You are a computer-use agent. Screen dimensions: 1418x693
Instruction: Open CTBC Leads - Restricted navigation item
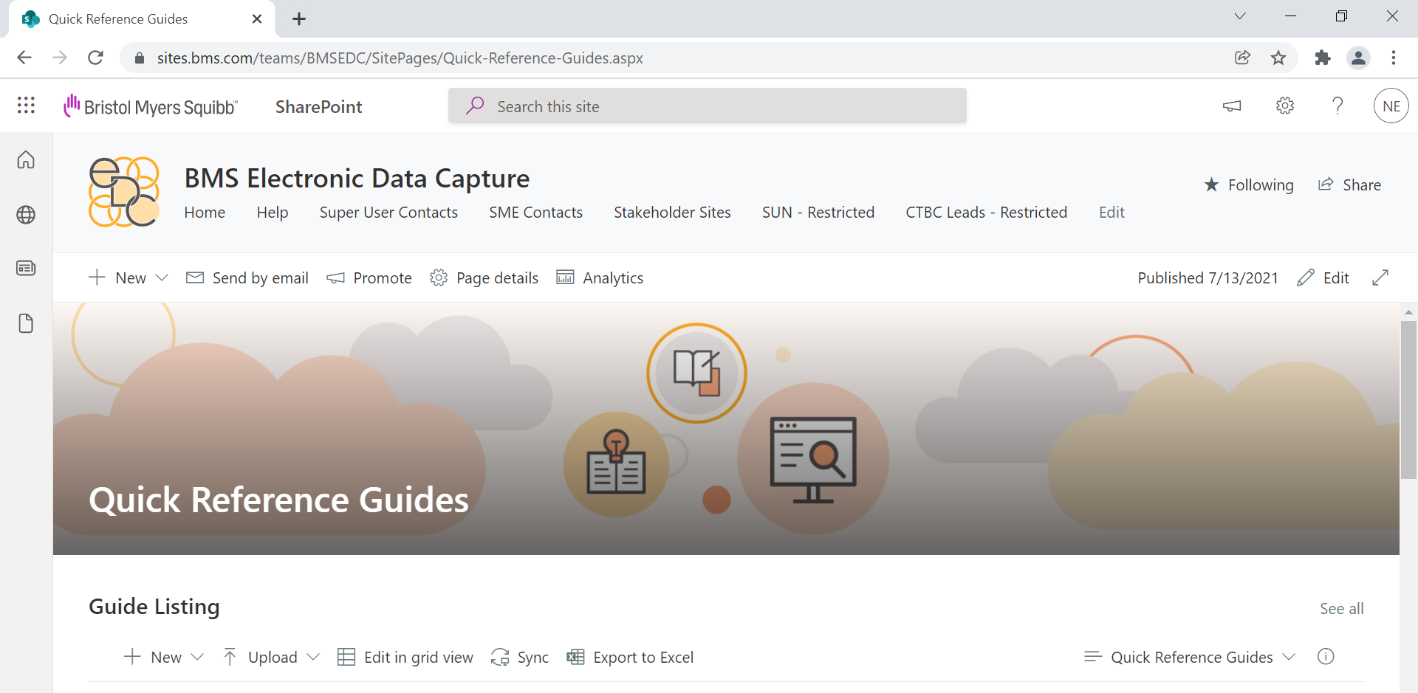(987, 213)
